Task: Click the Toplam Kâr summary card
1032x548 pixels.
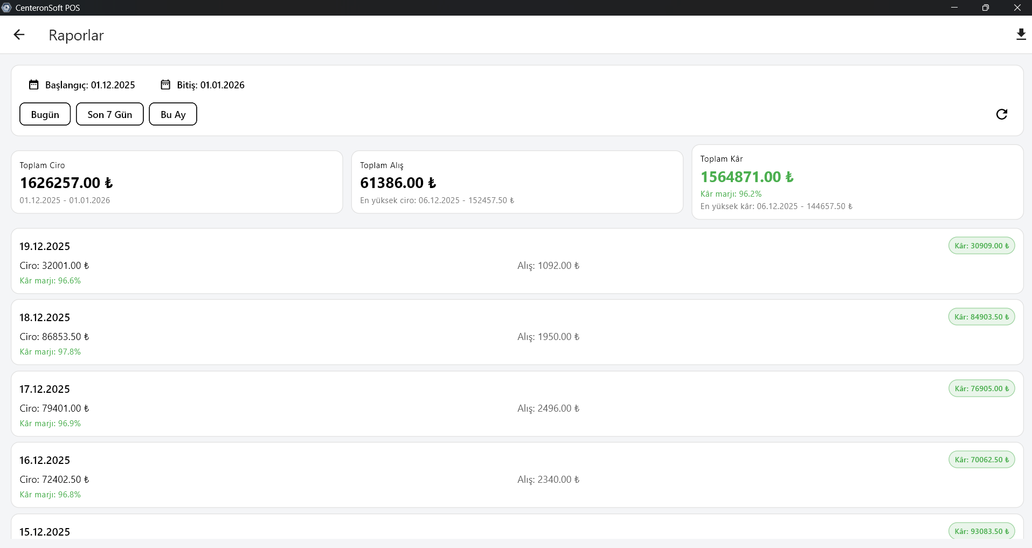Action: [x=857, y=182]
